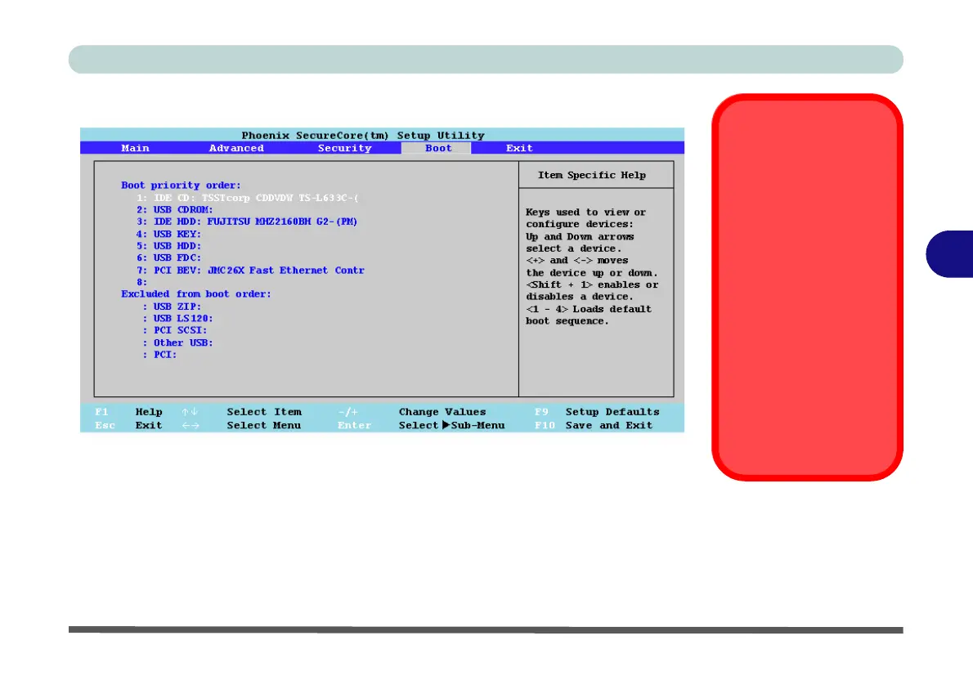Select boot entry 5: USB HDD

[x=168, y=246]
